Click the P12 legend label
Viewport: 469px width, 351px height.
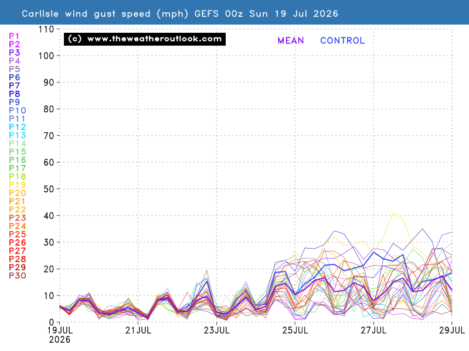click(x=18, y=127)
